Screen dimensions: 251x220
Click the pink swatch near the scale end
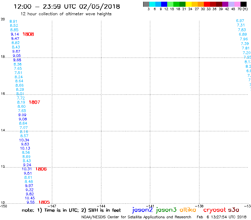[x=237, y=4]
